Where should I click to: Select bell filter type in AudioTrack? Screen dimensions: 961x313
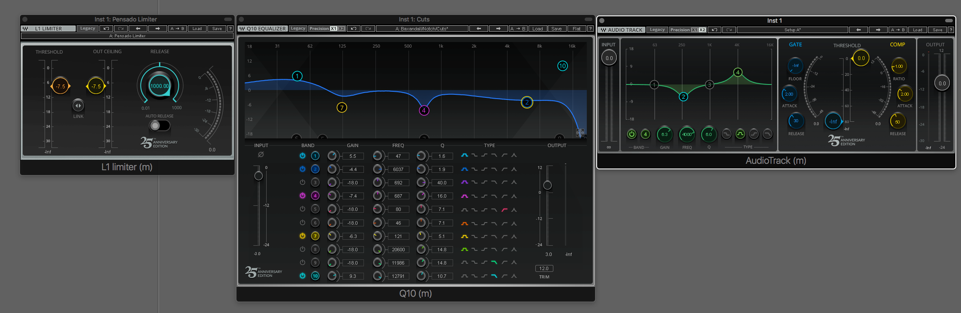[740, 134]
